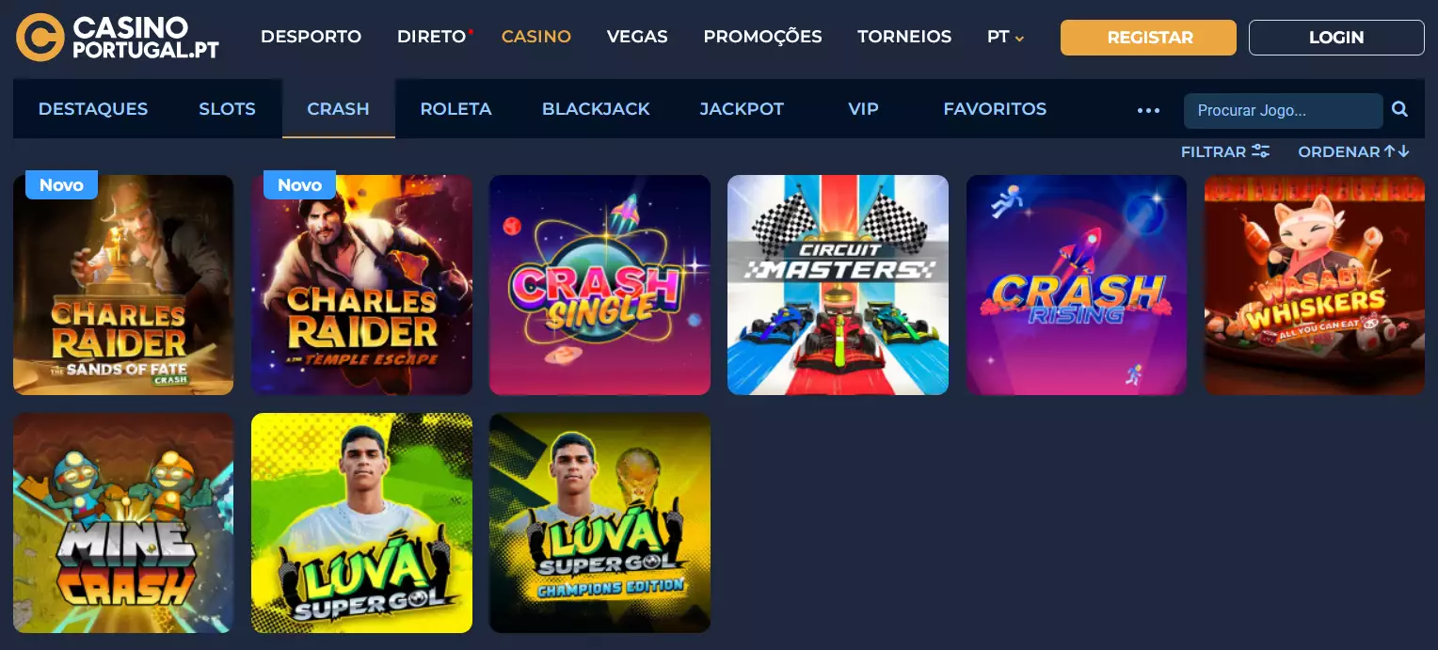Switch to the Roleta tab

455,109
